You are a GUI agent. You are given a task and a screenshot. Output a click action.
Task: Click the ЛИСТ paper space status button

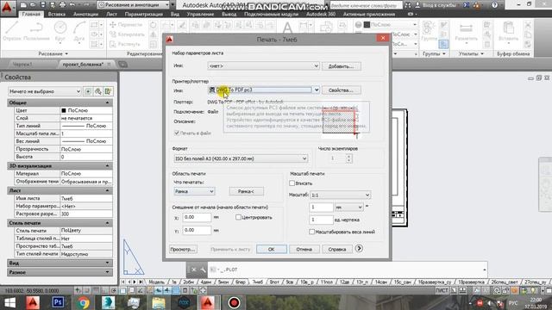[x=442, y=290]
